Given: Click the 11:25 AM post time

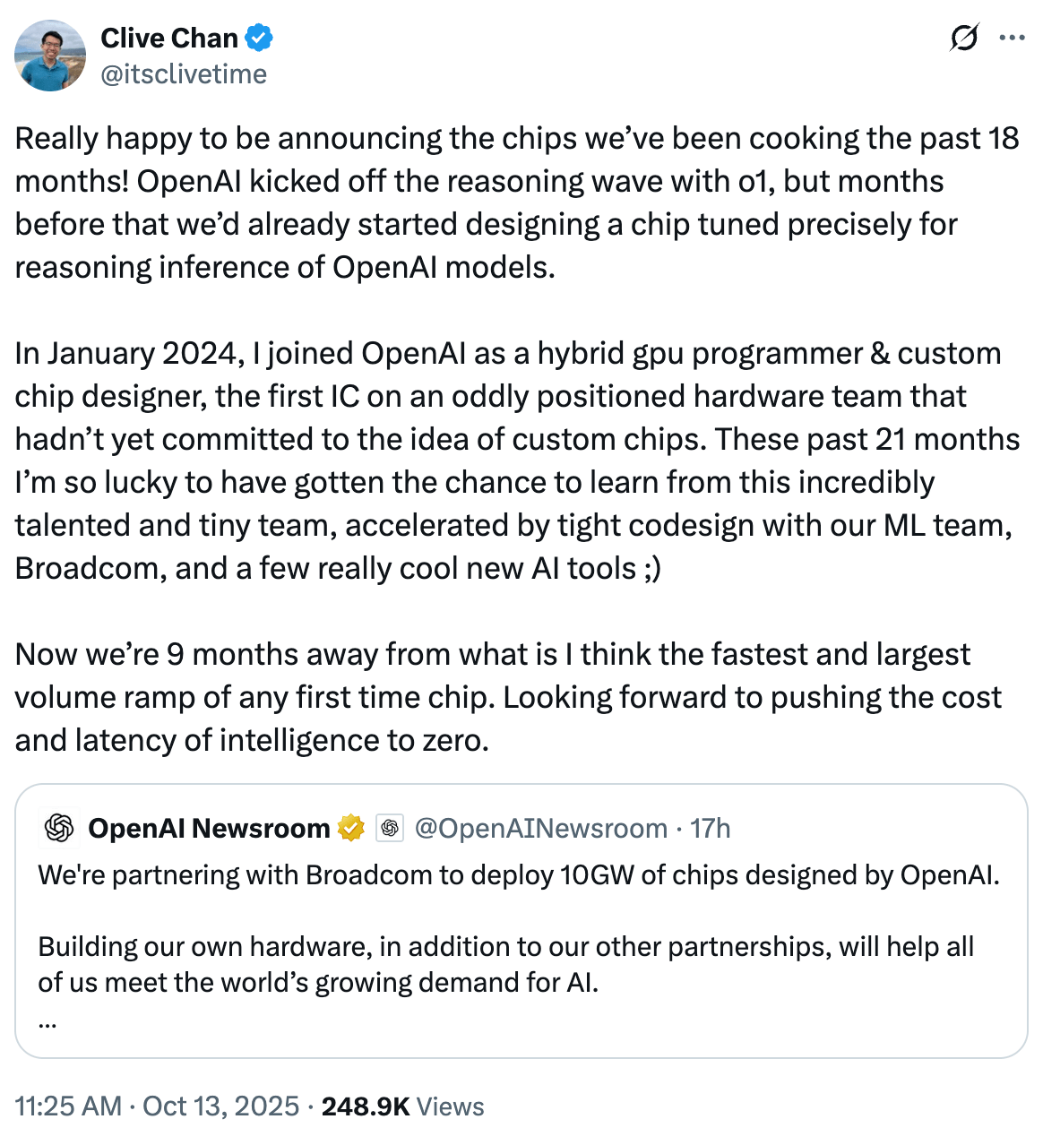Looking at the screenshot, I should pos(68,1106).
